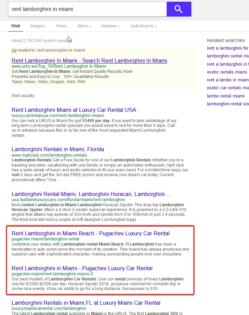Click pugachev.miami/lamborghini-rental URL
The width and height of the screenshot is (249, 315).
45,239
